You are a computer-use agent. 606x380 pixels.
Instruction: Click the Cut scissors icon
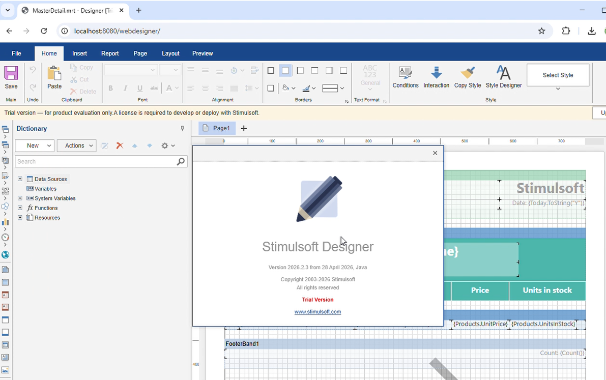(74, 79)
